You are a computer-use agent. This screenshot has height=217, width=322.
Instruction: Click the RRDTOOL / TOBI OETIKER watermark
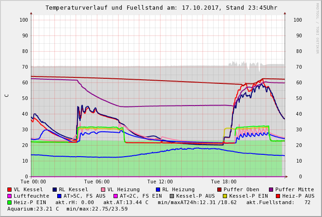pos(317,24)
